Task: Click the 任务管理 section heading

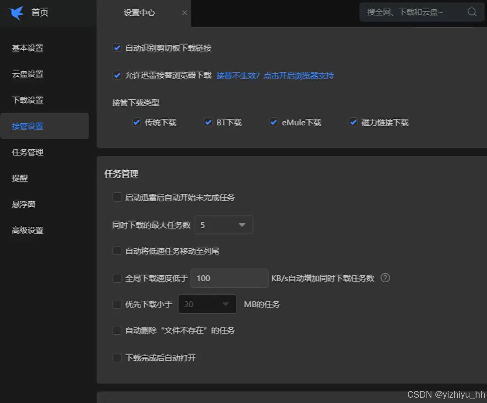Action: point(121,174)
